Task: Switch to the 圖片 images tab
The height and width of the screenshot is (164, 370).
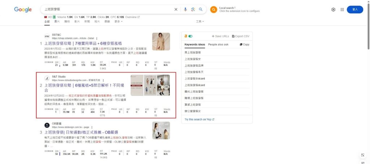Action: (57, 21)
